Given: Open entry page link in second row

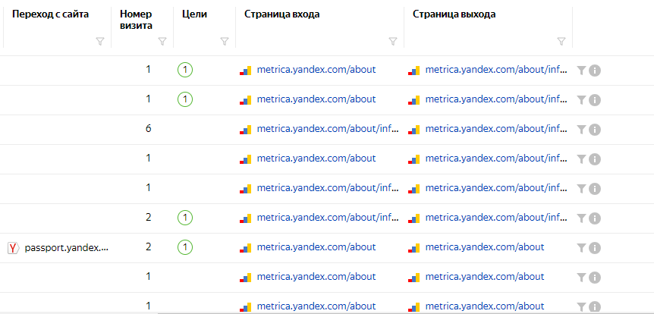Looking at the screenshot, I should (316, 99).
